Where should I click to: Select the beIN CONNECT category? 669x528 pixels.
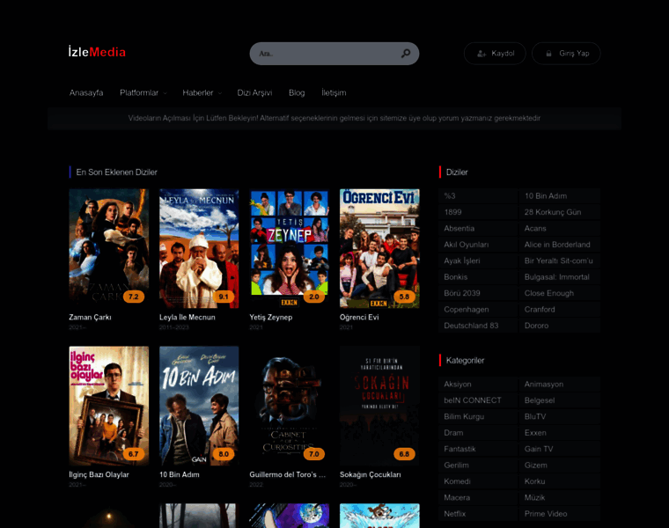tap(478, 400)
